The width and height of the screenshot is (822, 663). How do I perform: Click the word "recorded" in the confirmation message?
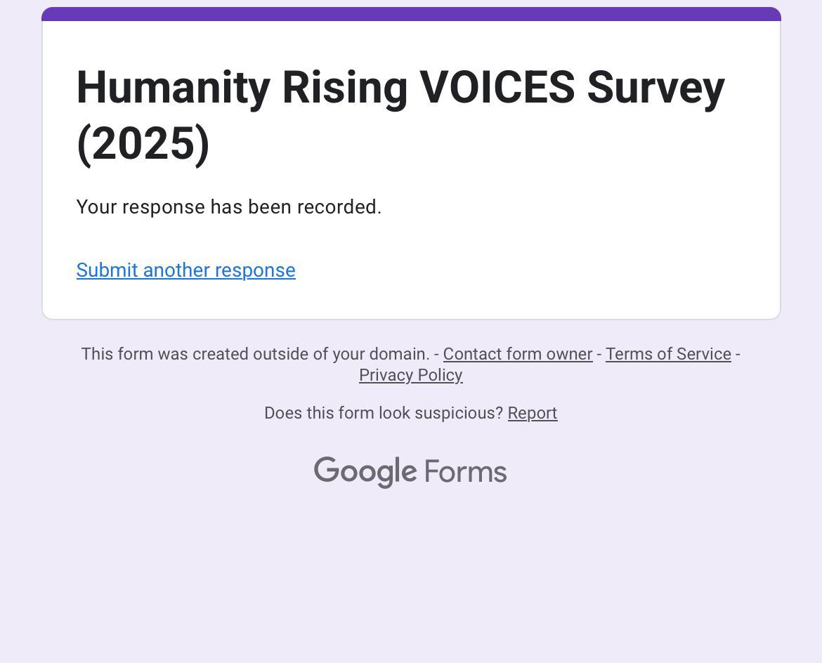[339, 207]
